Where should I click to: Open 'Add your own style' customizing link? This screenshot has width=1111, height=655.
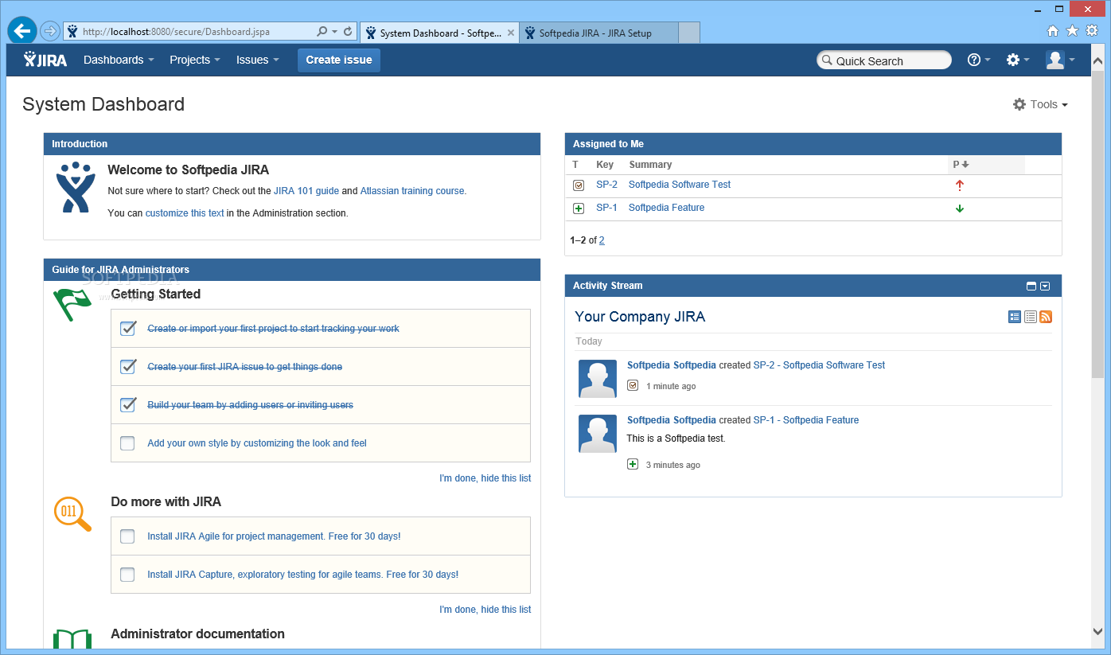[x=257, y=443]
